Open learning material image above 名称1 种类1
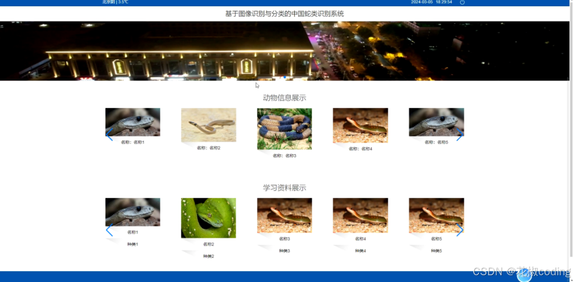 133,212
